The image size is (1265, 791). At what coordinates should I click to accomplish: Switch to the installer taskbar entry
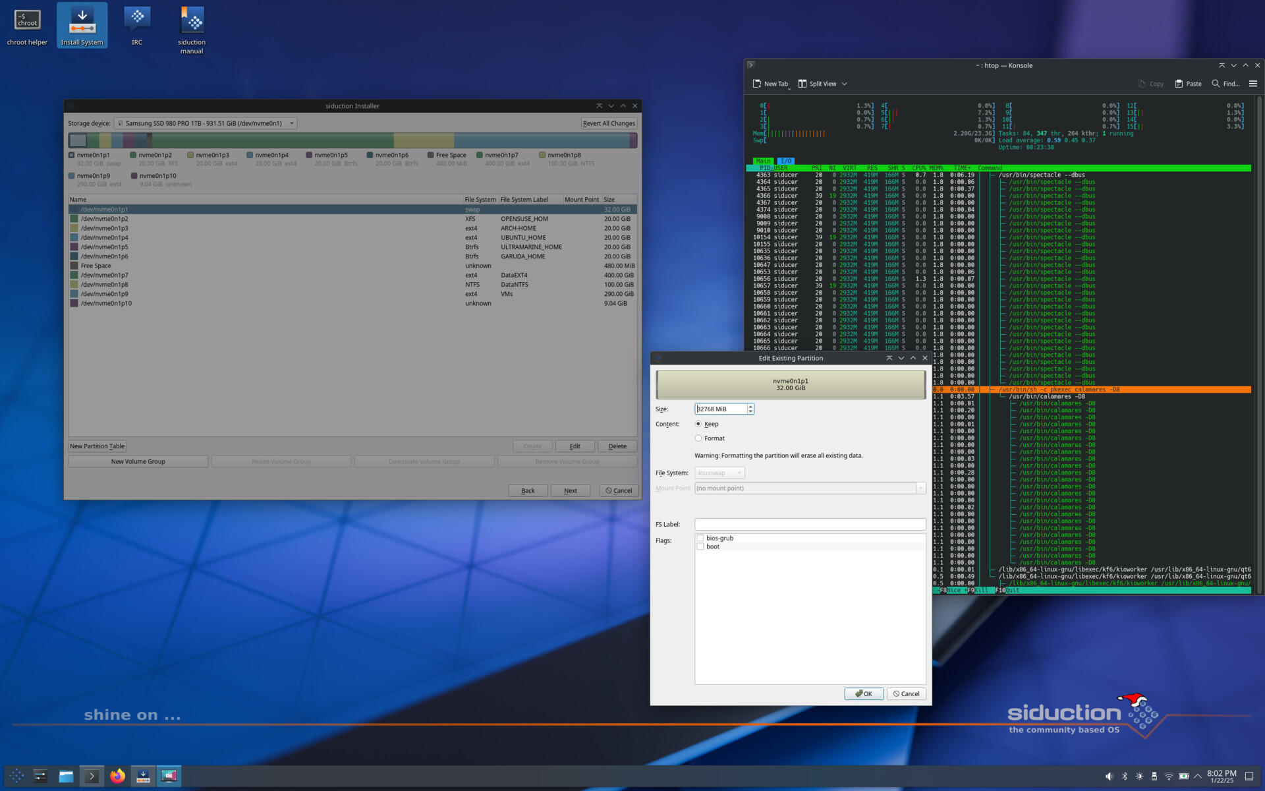pos(143,776)
